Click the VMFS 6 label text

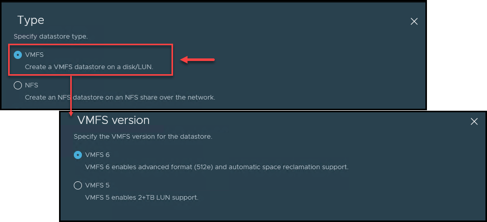(x=97, y=155)
